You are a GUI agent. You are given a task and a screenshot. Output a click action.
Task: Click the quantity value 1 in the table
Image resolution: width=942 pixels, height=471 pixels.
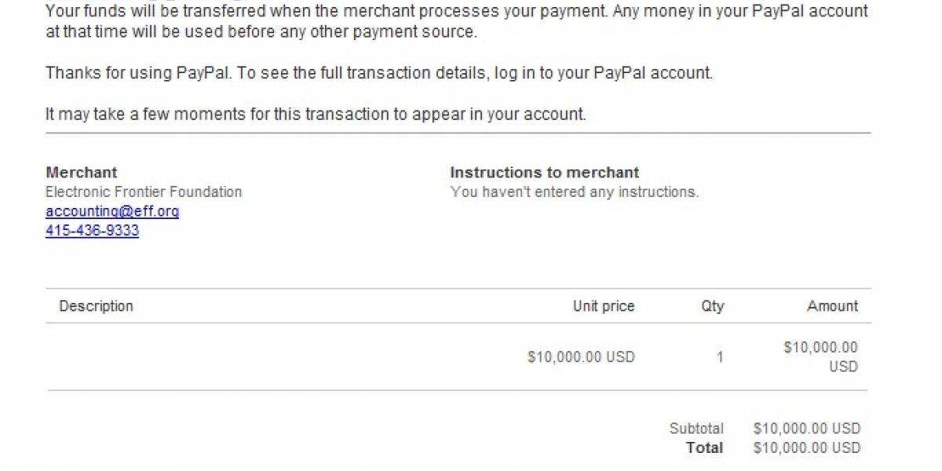point(720,357)
